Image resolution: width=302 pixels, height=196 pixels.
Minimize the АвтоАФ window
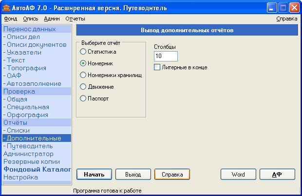pos(271,8)
